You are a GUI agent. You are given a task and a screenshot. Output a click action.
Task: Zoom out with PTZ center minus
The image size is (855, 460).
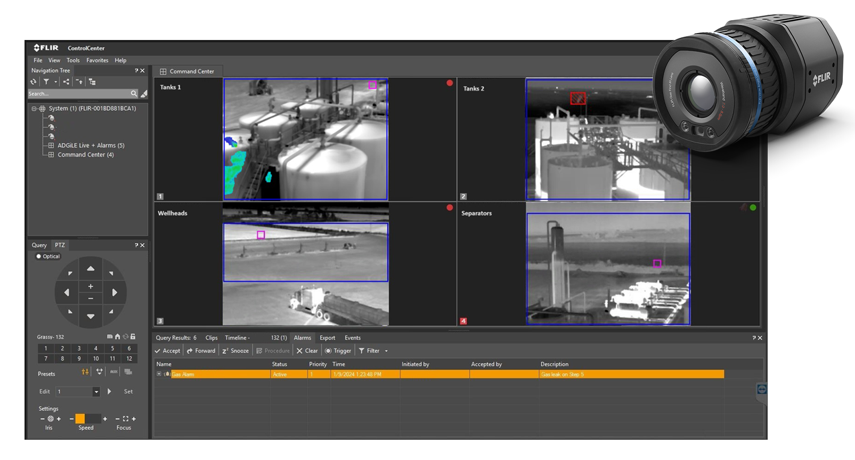point(91,298)
